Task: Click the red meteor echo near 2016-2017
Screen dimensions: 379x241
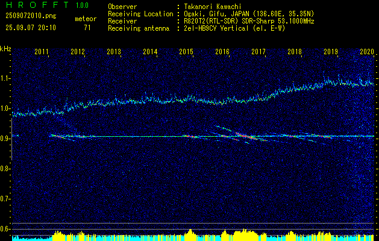Action: point(245,136)
